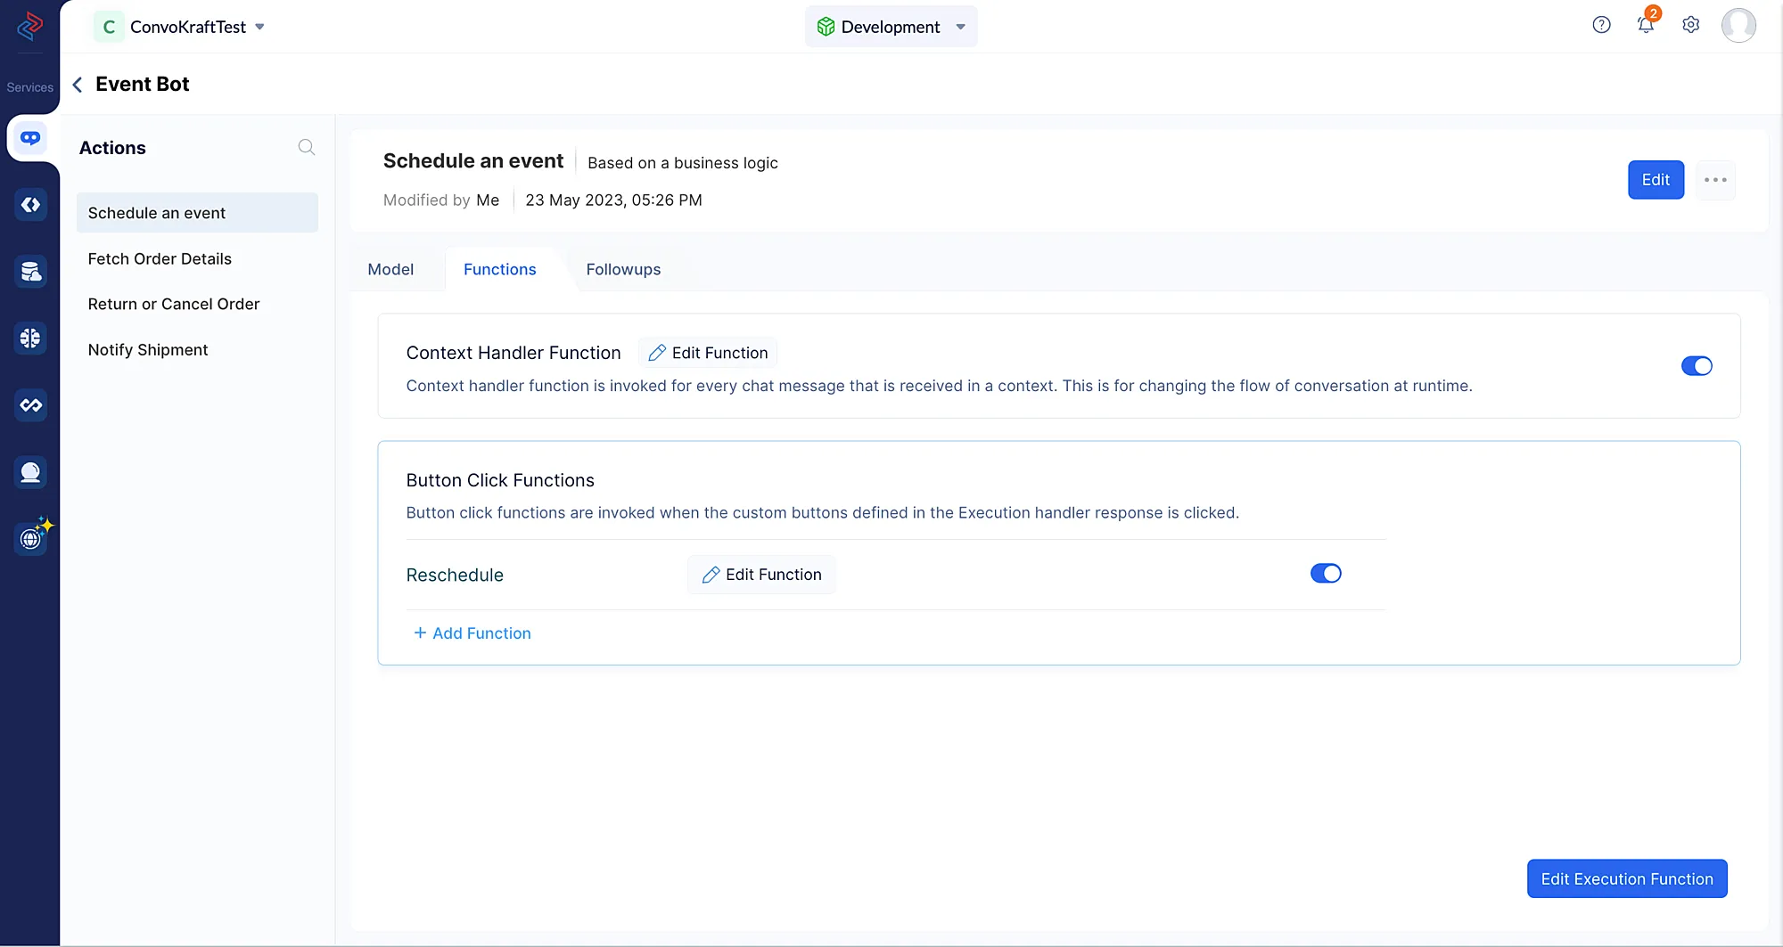Toggle off the Reschedule button function
1783x947 pixels.
[1325, 574]
